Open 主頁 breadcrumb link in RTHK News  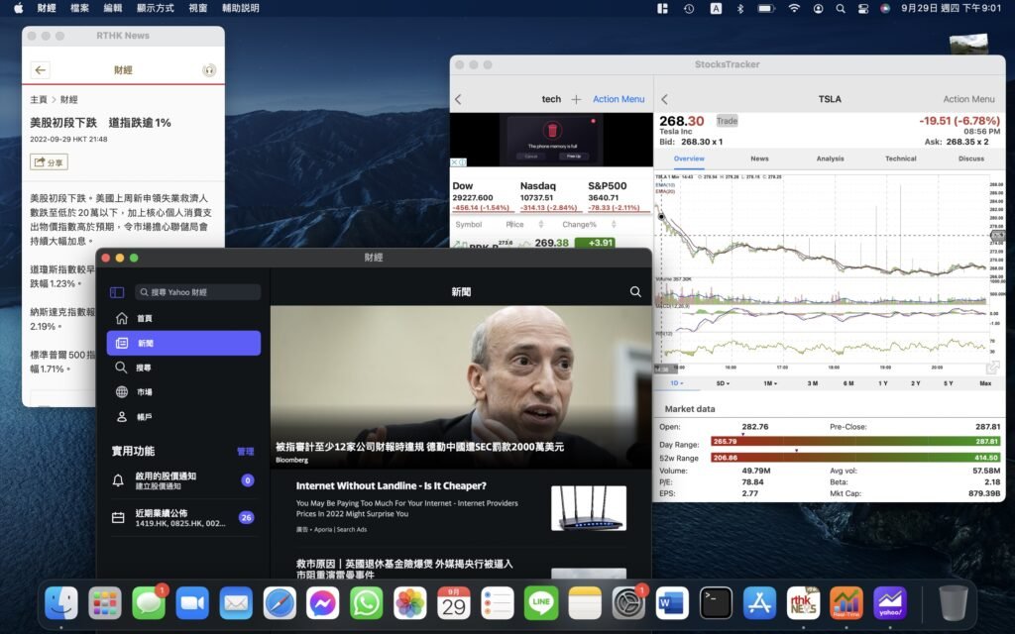(39, 100)
